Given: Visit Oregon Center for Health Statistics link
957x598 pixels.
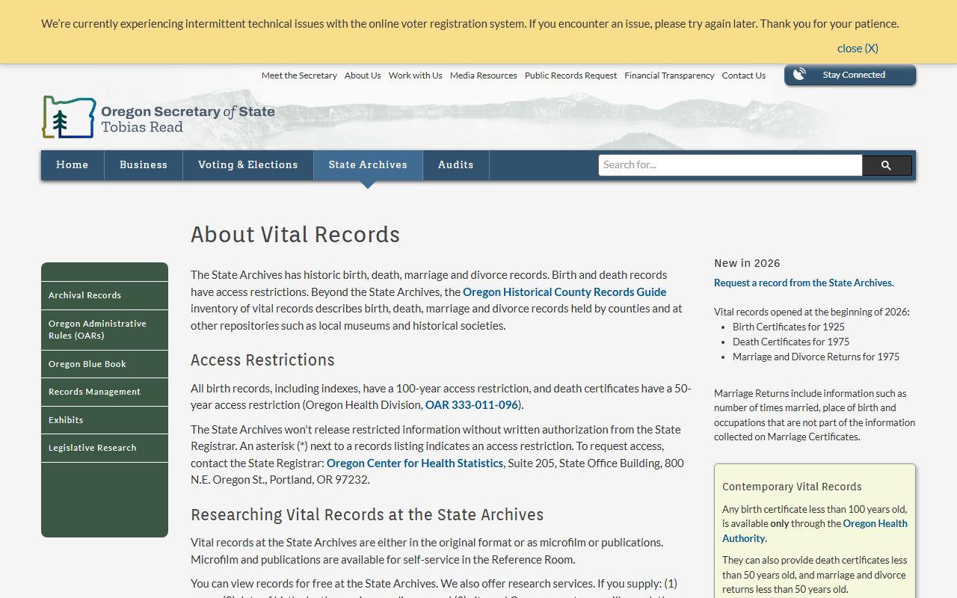Looking at the screenshot, I should [x=415, y=463].
